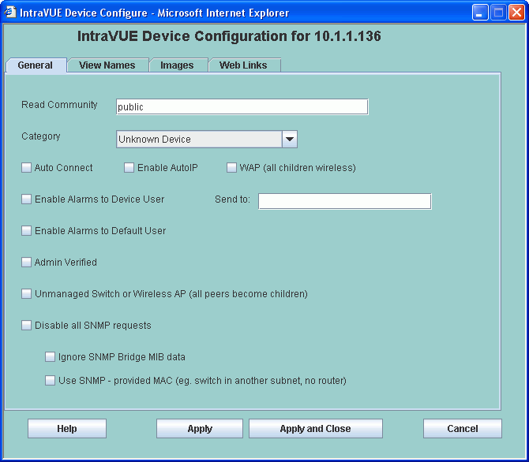
Task: Enable Alarms to Device User checkbox
Action: (x=26, y=199)
